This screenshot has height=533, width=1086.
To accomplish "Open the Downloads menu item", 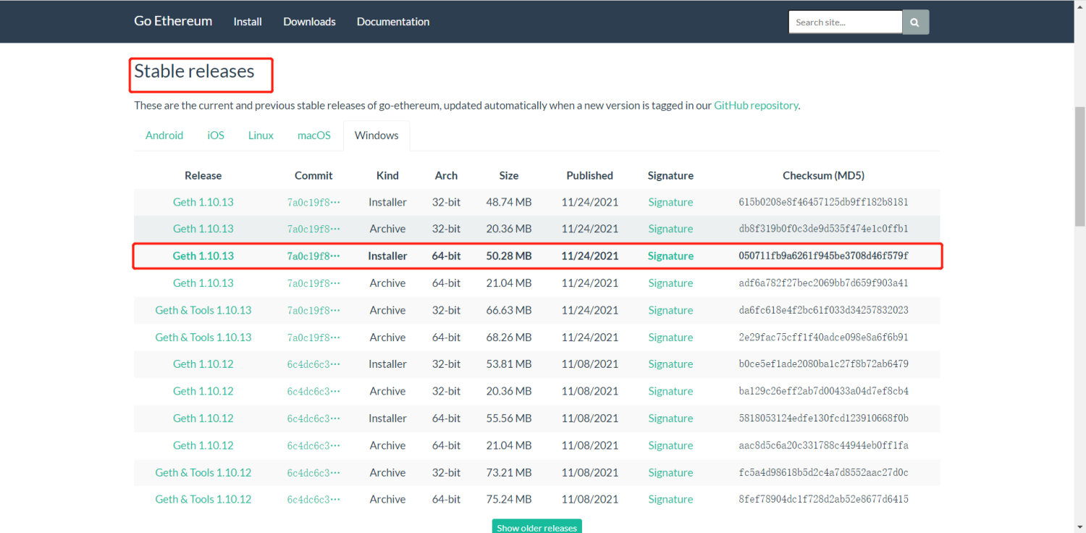I will point(309,22).
